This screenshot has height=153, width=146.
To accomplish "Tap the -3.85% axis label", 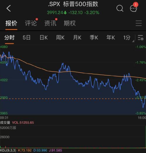I will (x=141, y=113).
